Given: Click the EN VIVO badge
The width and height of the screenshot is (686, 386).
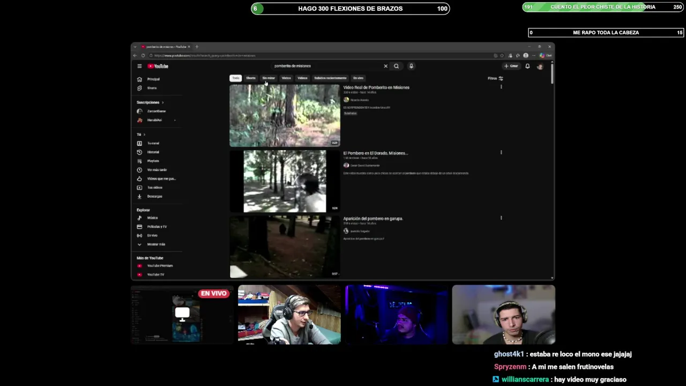Looking at the screenshot, I should tap(214, 293).
